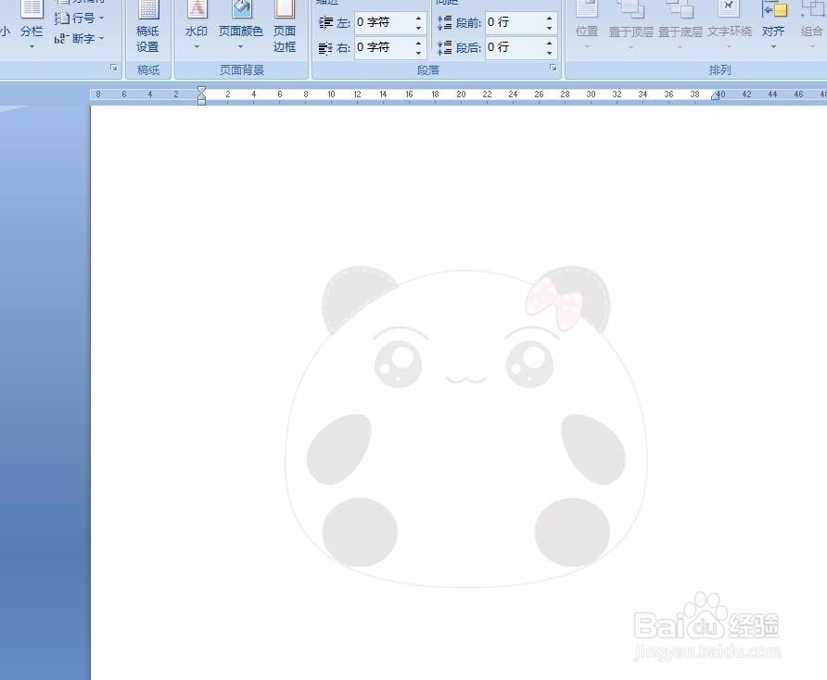Click the left indent icon beside 左
This screenshot has height=680, width=827.
326,22
